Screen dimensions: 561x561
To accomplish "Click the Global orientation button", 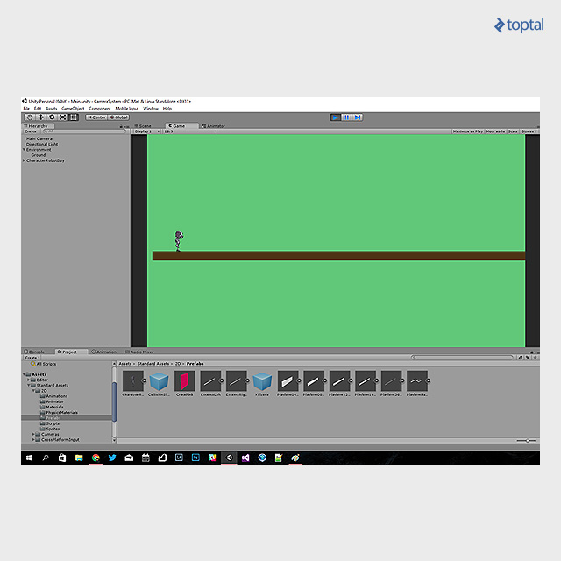I will click(x=119, y=117).
